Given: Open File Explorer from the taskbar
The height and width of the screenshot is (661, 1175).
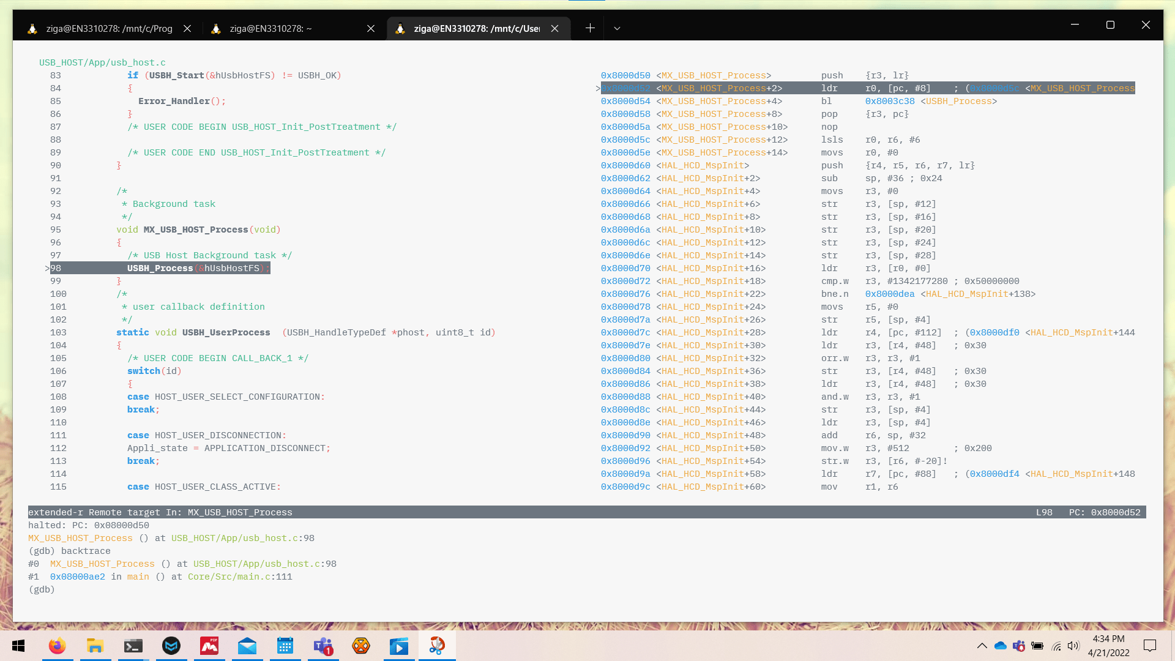Looking at the screenshot, I should (95, 646).
